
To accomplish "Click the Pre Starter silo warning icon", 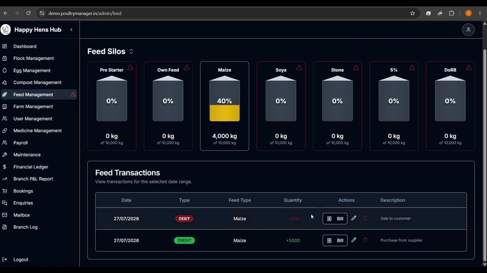I will tap(131, 67).
